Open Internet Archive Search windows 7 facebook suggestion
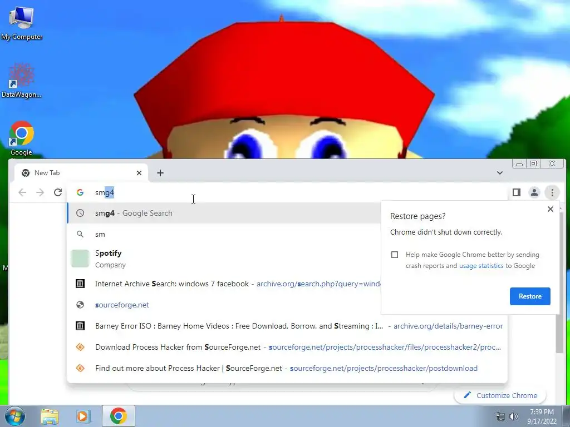This screenshot has height=427, width=570. pos(224,284)
